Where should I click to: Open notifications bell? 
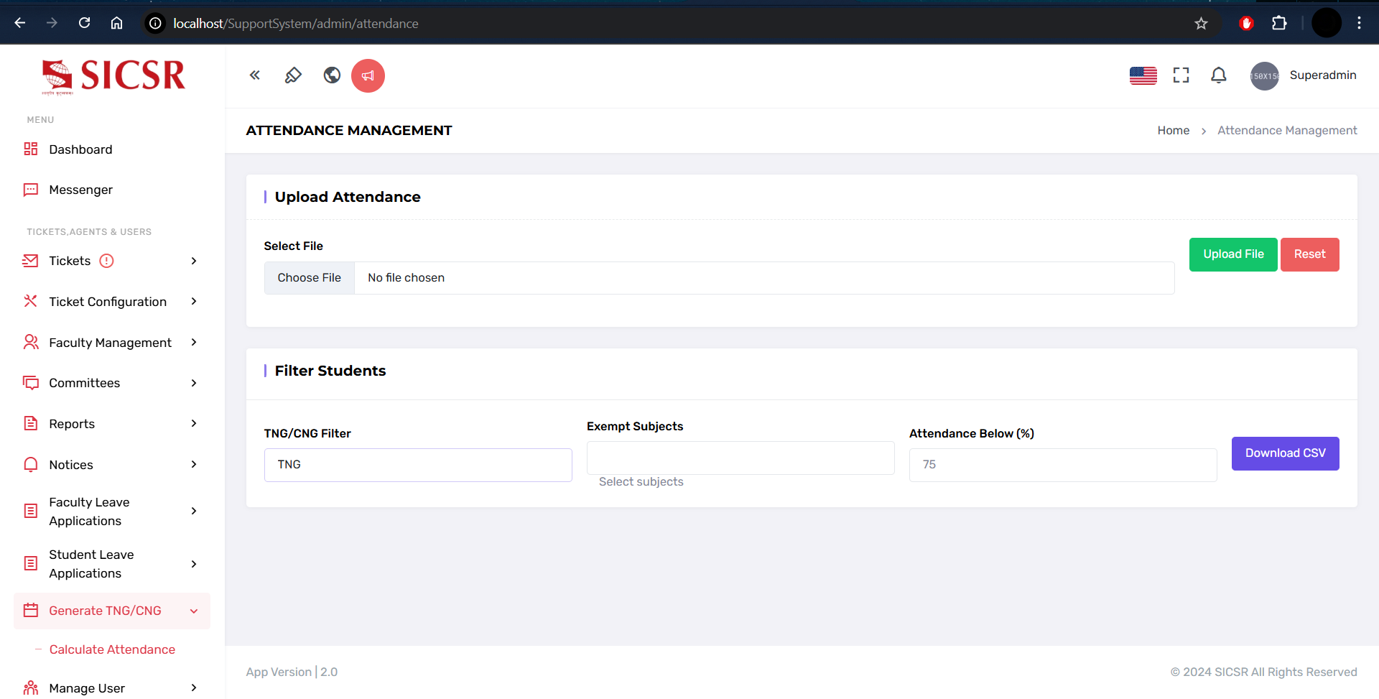[1219, 75]
